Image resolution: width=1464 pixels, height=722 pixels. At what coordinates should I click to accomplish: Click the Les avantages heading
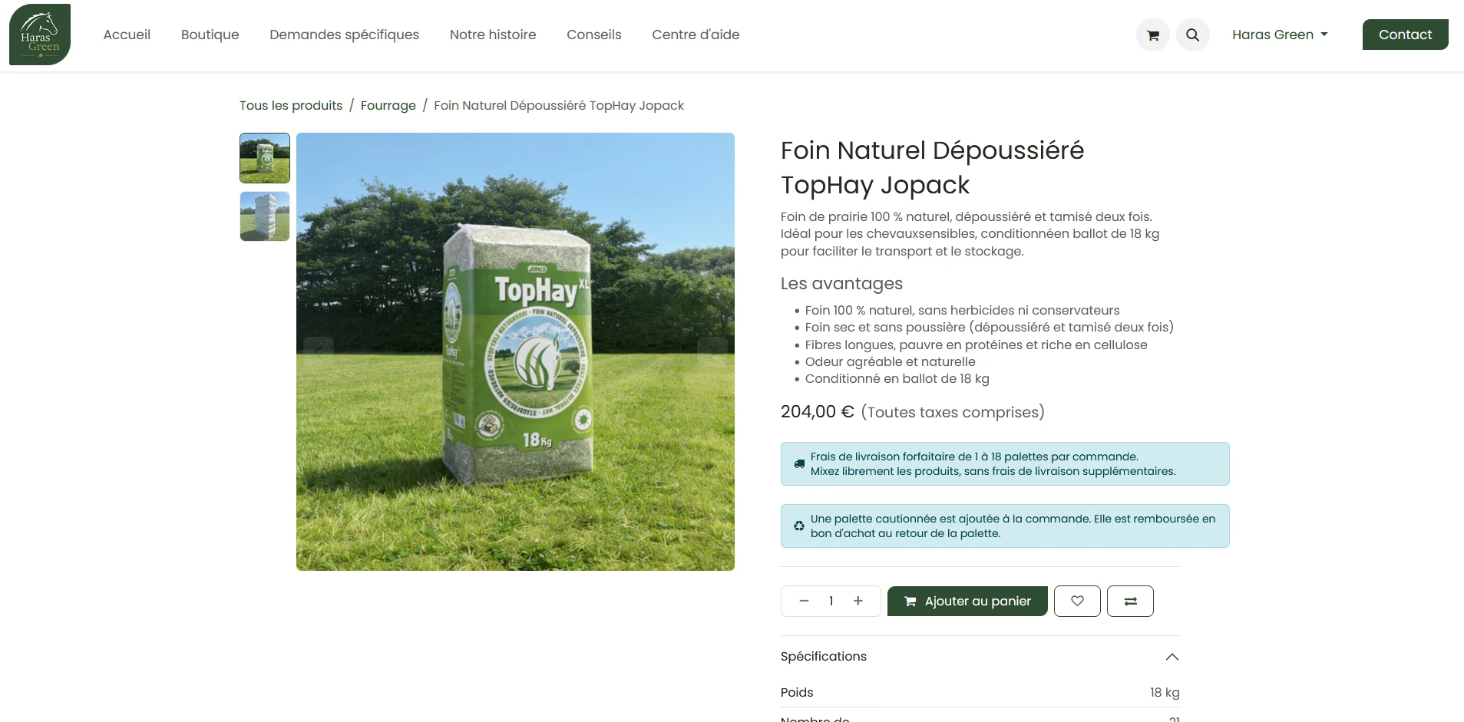(x=841, y=284)
